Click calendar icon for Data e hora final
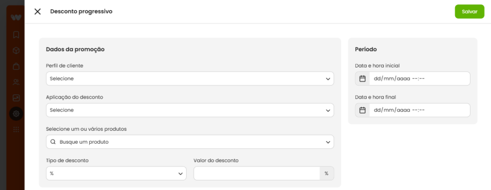Screen dimensions: 491x190 point(362,110)
